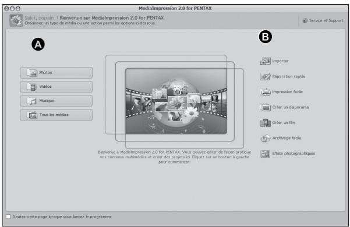The image size is (350, 227).
Task: Open the Photos media button
Action: click(56, 73)
